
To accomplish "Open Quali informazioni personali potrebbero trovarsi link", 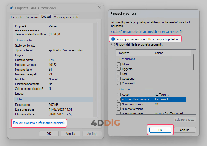I will pos(147,32).
